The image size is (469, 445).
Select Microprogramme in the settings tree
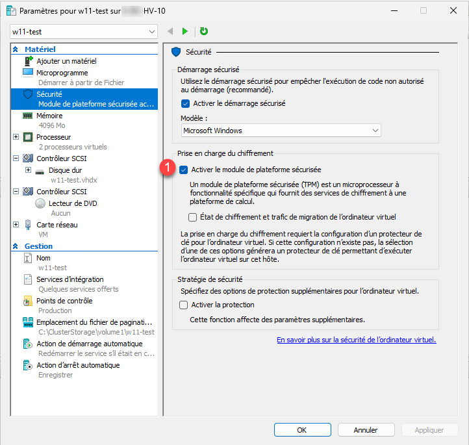62,73
